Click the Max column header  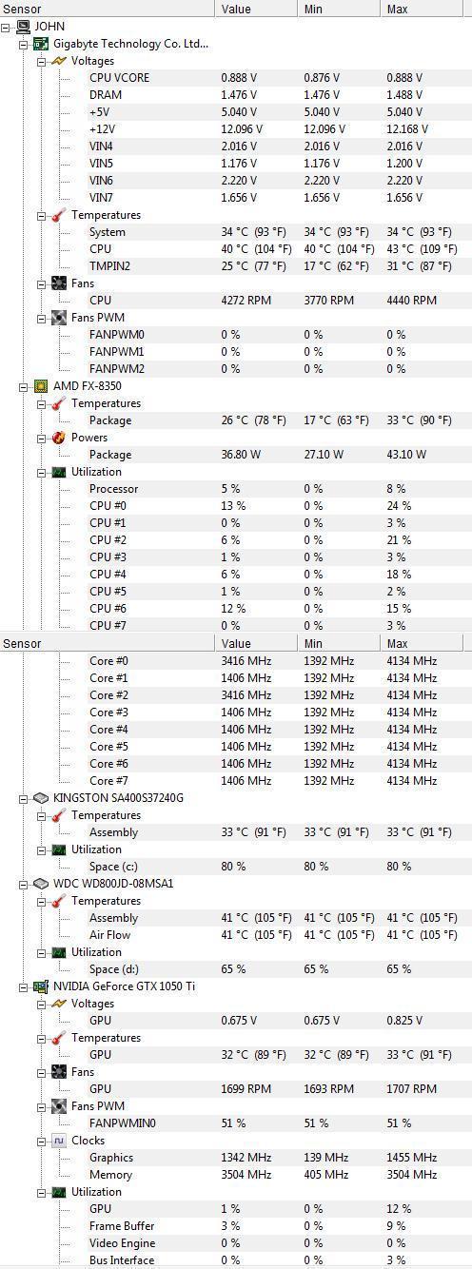click(x=426, y=9)
